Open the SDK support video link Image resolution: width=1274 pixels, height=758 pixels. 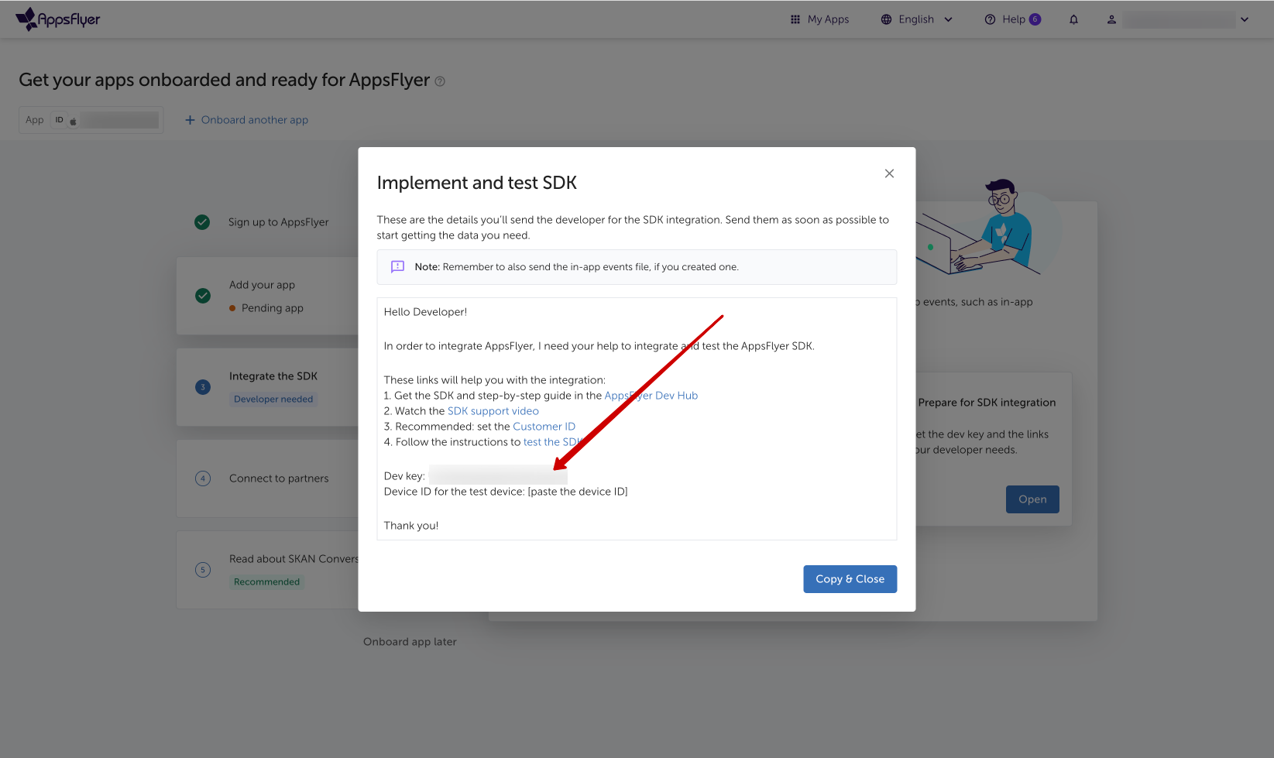pyautogui.click(x=493, y=411)
